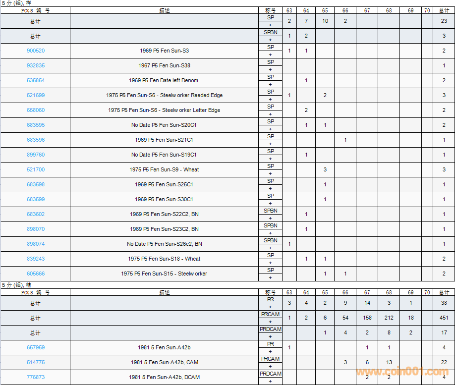This screenshot has width=455, height=385.
Task: Click link 898074 for Sun-S26c2 BN
Action: (36, 244)
